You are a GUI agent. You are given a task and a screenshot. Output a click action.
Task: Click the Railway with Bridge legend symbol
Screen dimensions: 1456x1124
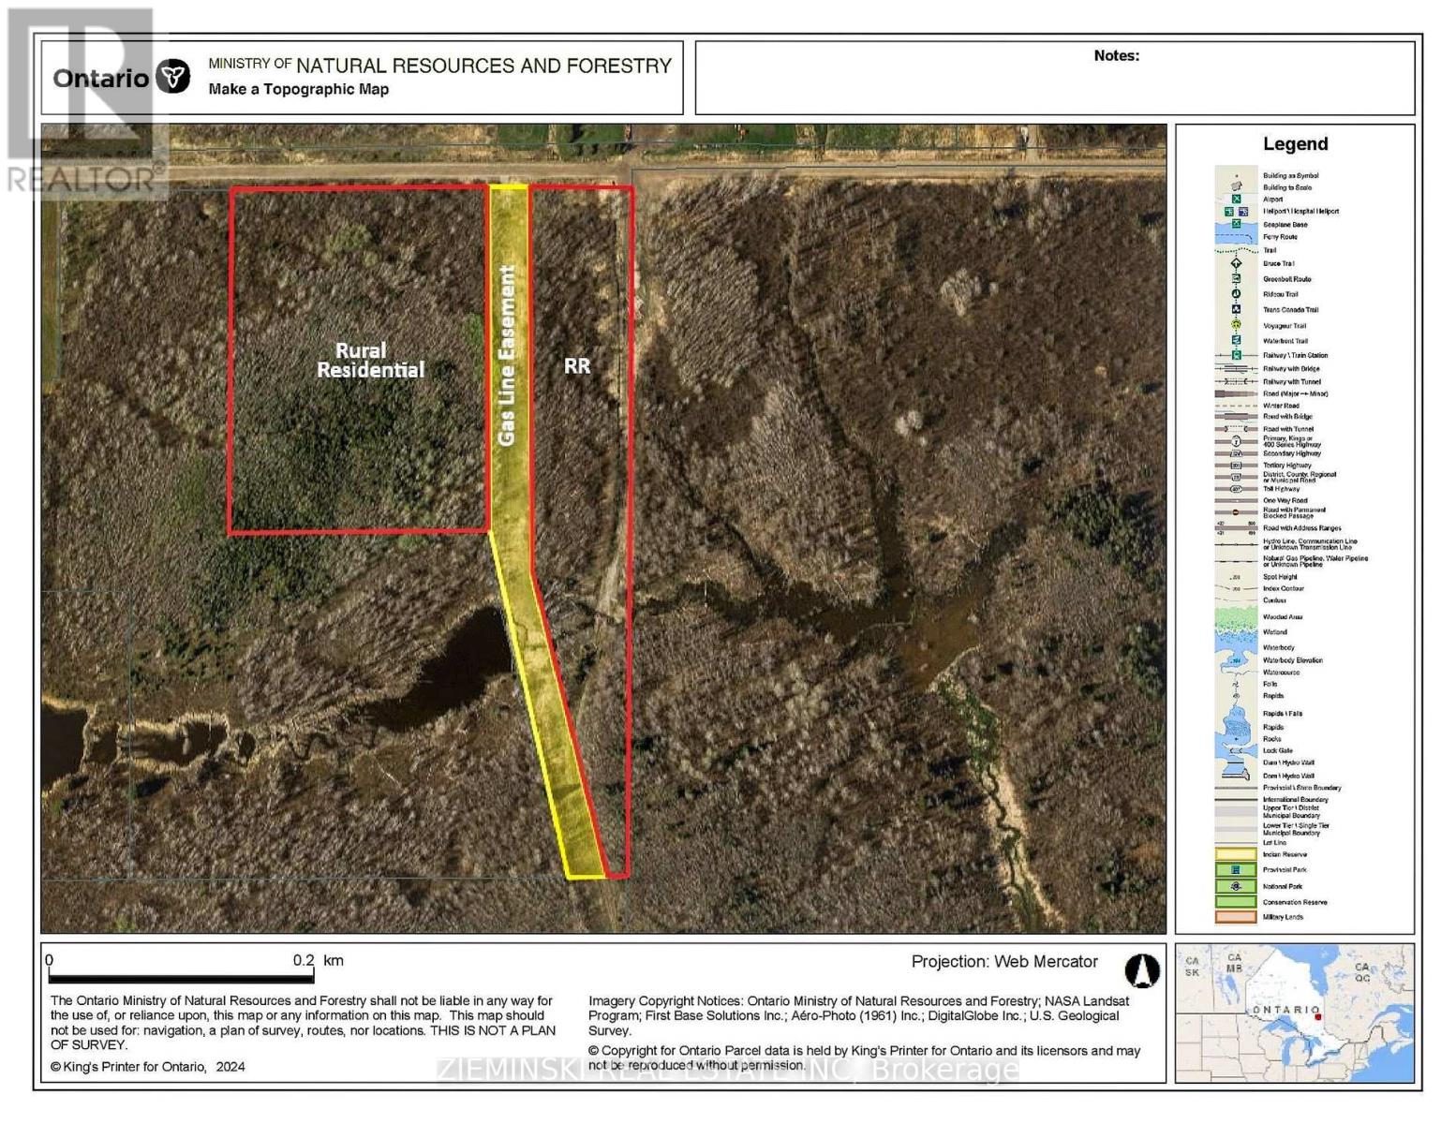click(1236, 369)
